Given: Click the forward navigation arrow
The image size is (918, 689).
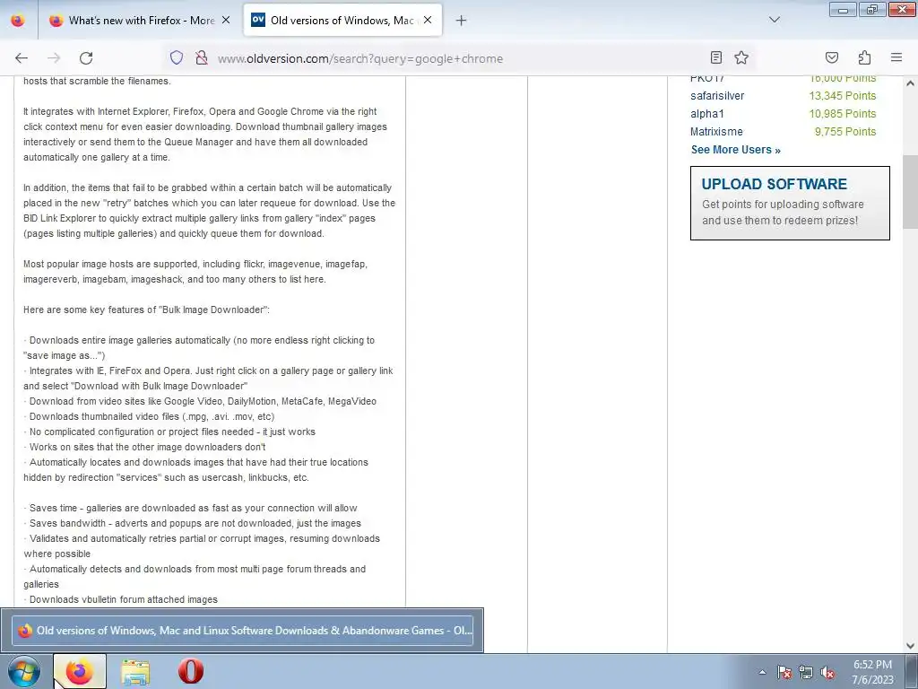Looking at the screenshot, I should click(54, 58).
